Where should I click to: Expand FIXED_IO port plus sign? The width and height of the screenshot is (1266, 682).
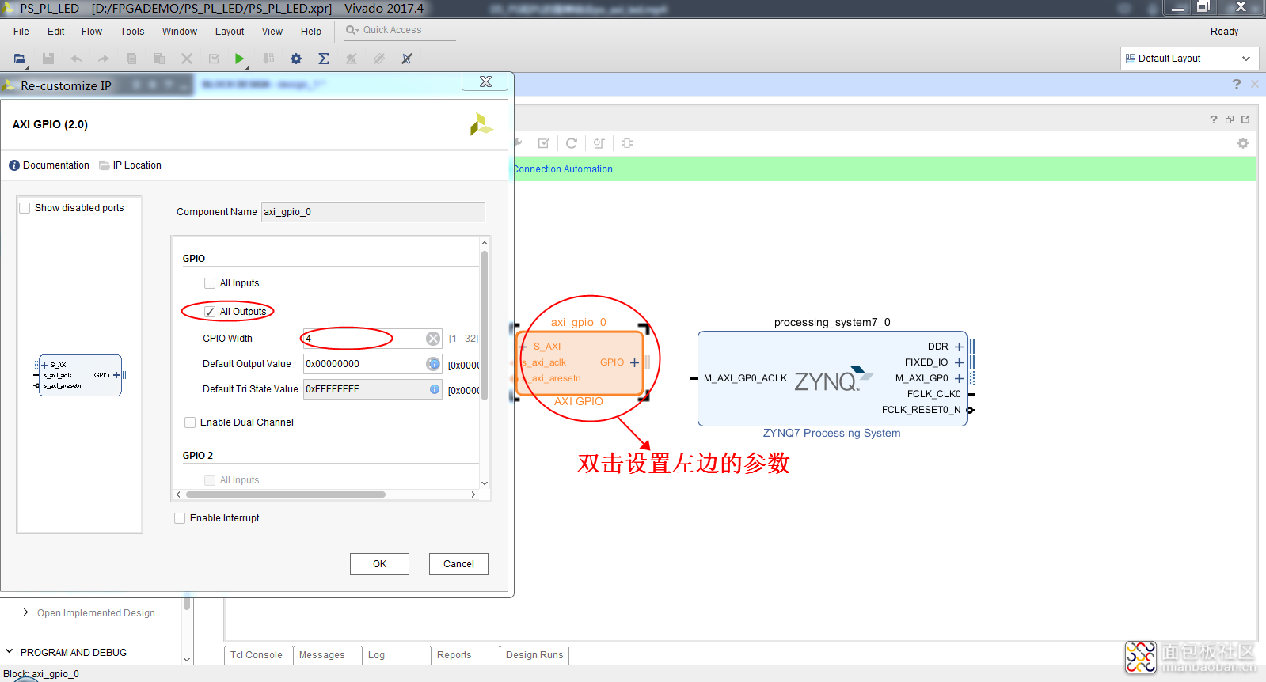pyautogui.click(x=959, y=362)
